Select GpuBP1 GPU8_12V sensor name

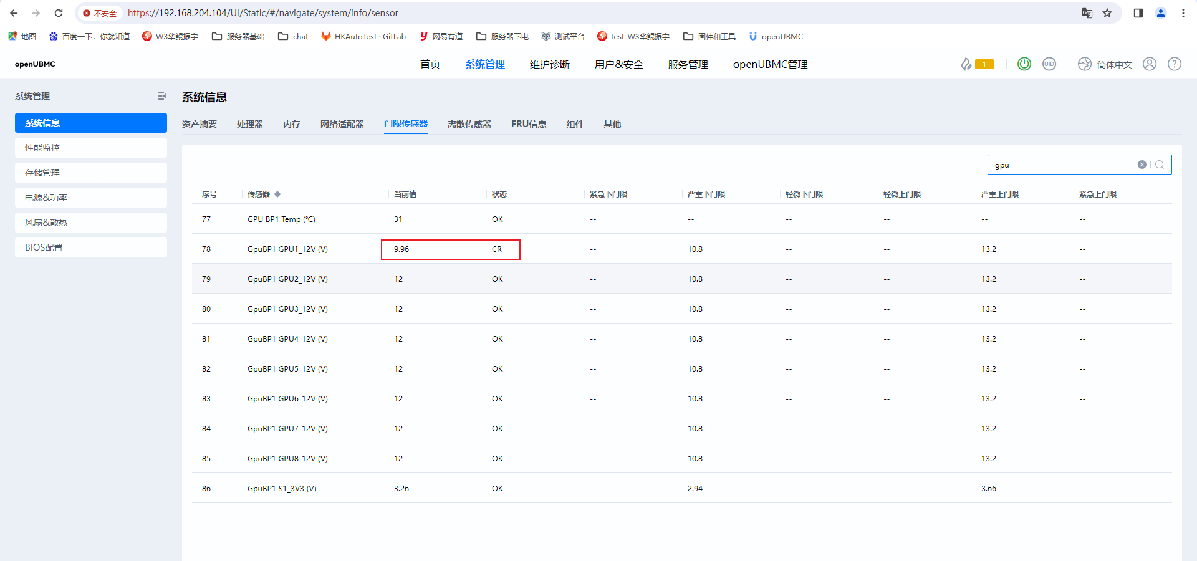(287, 459)
